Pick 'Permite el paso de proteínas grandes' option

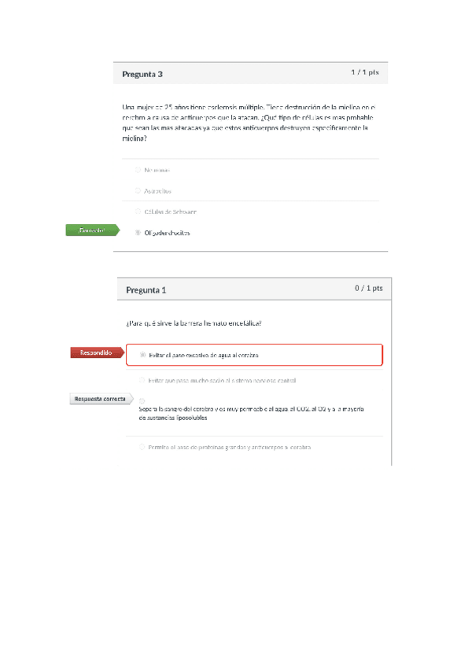pyautogui.click(x=142, y=447)
